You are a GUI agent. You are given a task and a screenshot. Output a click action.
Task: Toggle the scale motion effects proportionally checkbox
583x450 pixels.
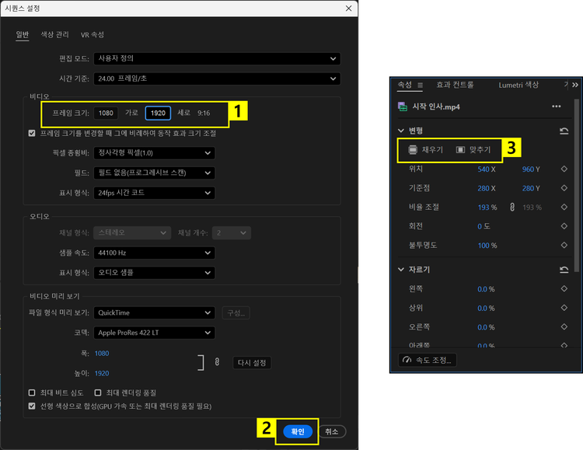tap(32, 133)
